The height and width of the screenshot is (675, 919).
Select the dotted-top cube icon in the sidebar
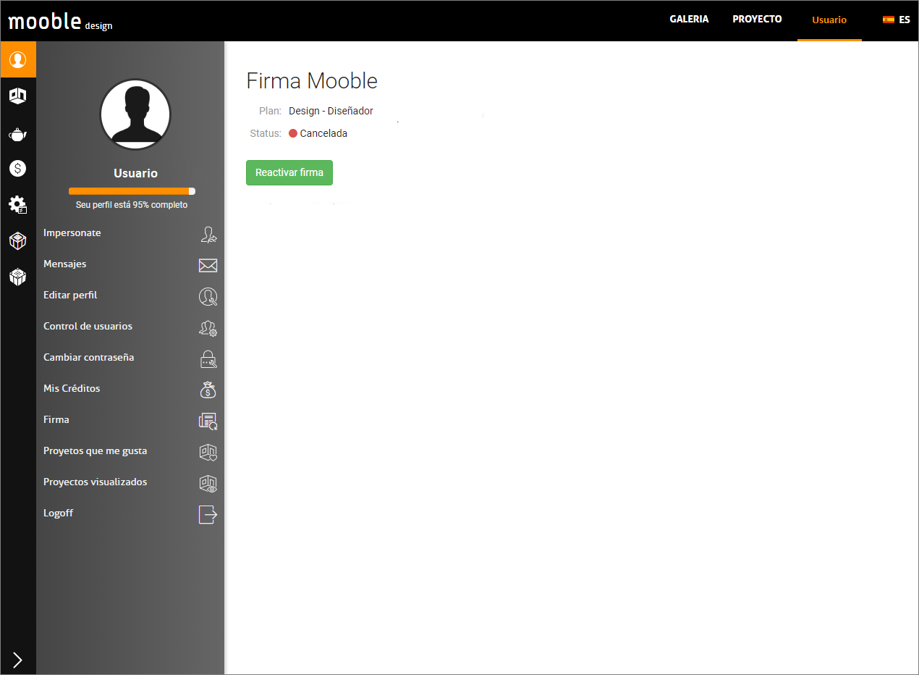pyautogui.click(x=18, y=277)
